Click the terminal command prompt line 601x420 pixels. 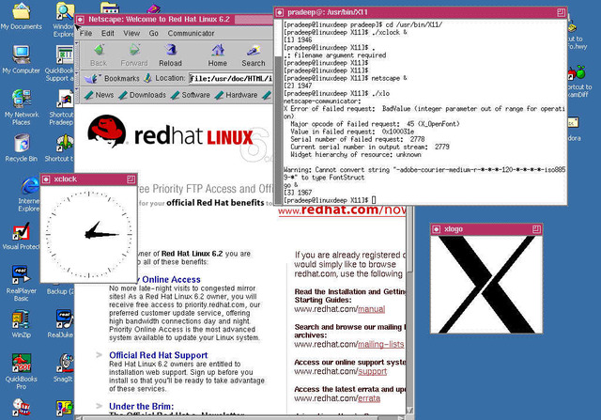[330, 200]
